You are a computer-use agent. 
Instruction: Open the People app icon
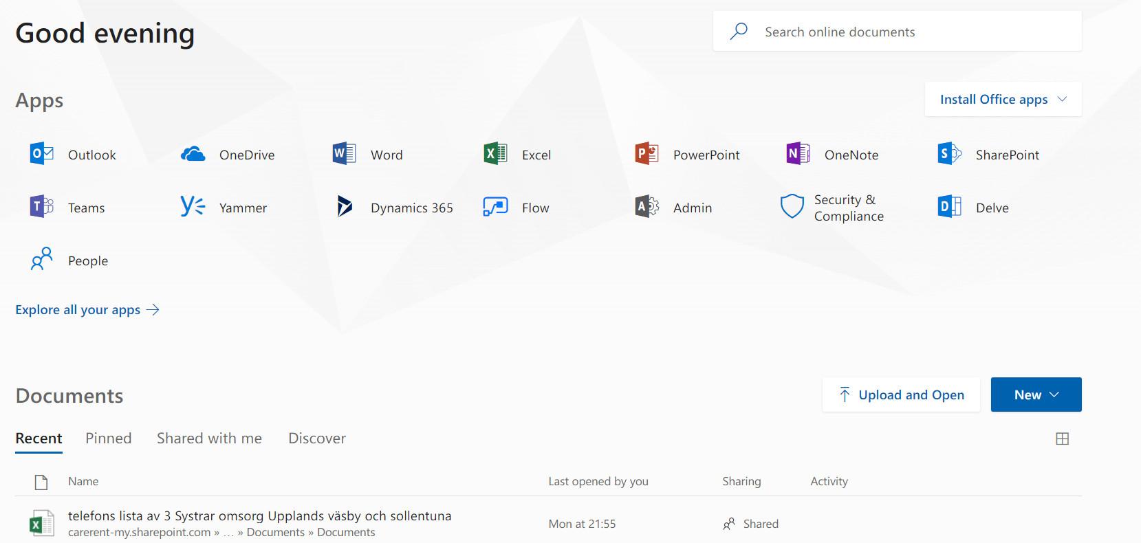point(42,259)
